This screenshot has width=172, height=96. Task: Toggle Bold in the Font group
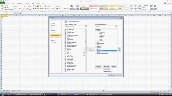tap(15, 9)
